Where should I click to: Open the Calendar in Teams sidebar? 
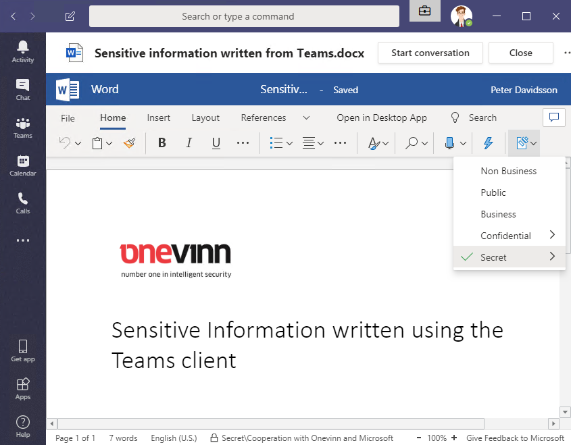pyautogui.click(x=22, y=165)
